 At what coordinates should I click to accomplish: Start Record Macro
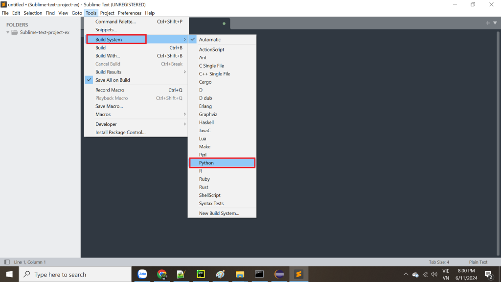[137, 90]
